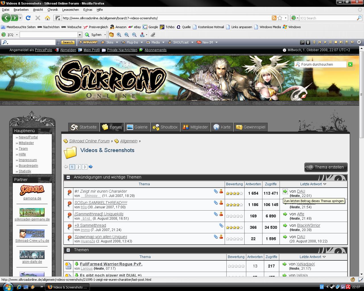Click the RSS feed icon in address bar
Image resolution: width=364 pixels, height=291 pixels.
(x=274, y=18)
